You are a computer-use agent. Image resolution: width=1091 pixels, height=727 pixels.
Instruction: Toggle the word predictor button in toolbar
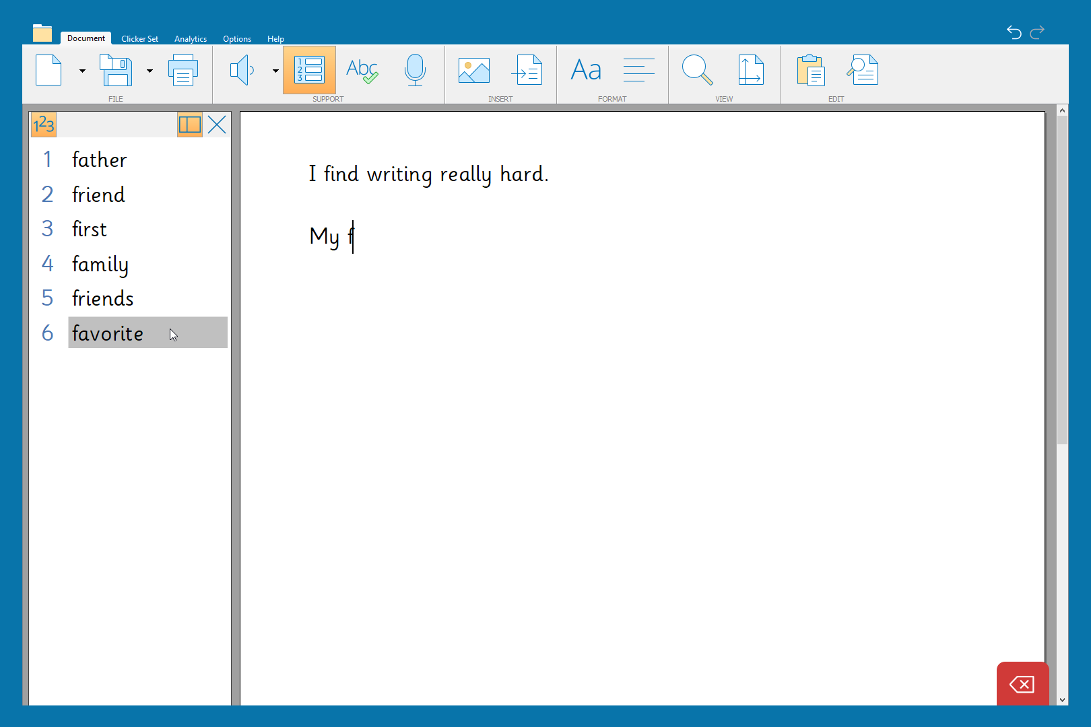point(309,70)
